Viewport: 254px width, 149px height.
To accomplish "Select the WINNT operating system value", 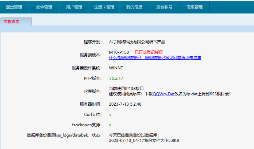I will [x=116, y=68].
